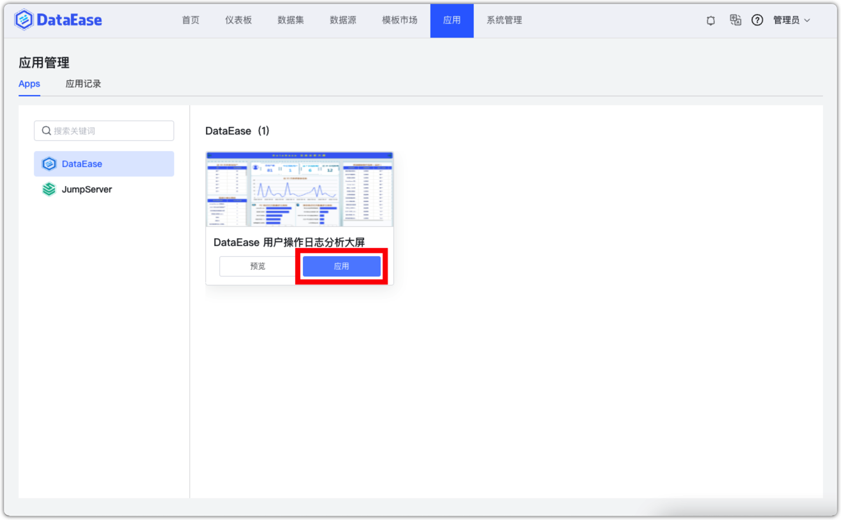This screenshot has height=520, width=841.
Task: Select JumpServer in the app list
Action: click(x=104, y=189)
